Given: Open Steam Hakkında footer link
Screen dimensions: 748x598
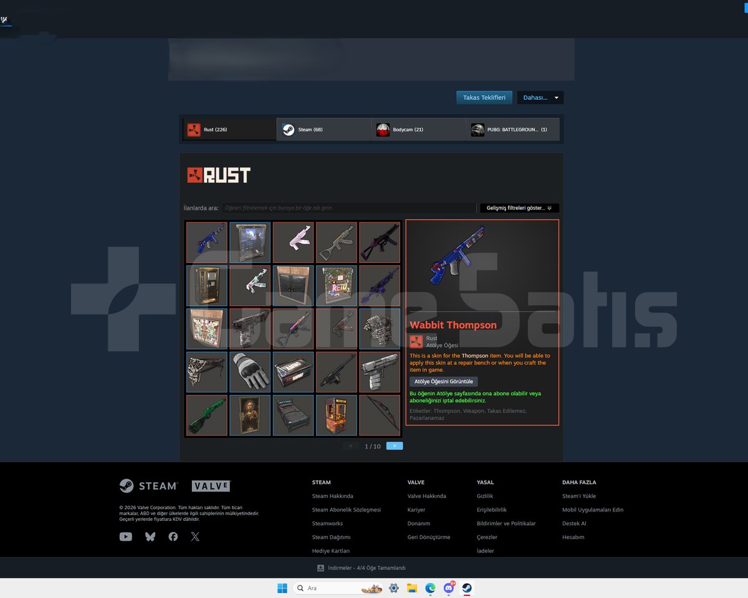Looking at the screenshot, I should [333, 496].
